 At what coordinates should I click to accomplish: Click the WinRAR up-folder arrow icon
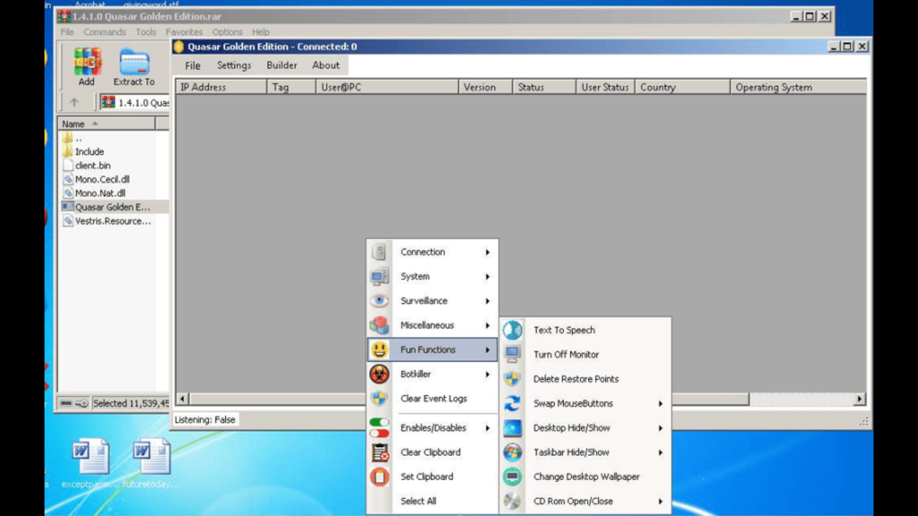tap(74, 102)
